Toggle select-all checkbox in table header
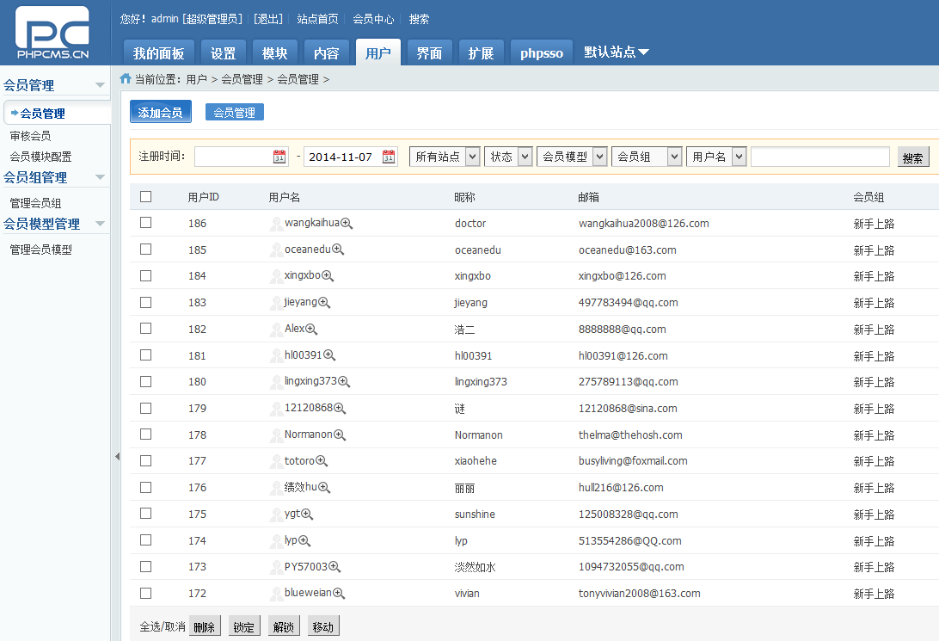 click(145, 197)
